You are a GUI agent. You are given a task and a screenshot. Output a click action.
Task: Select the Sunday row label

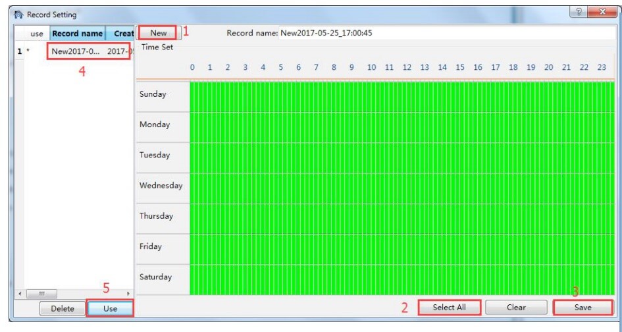153,94
